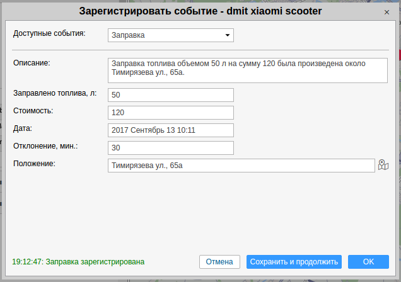Click Сохранить и продолжить button
The height and width of the screenshot is (282, 401).
tap(294, 262)
